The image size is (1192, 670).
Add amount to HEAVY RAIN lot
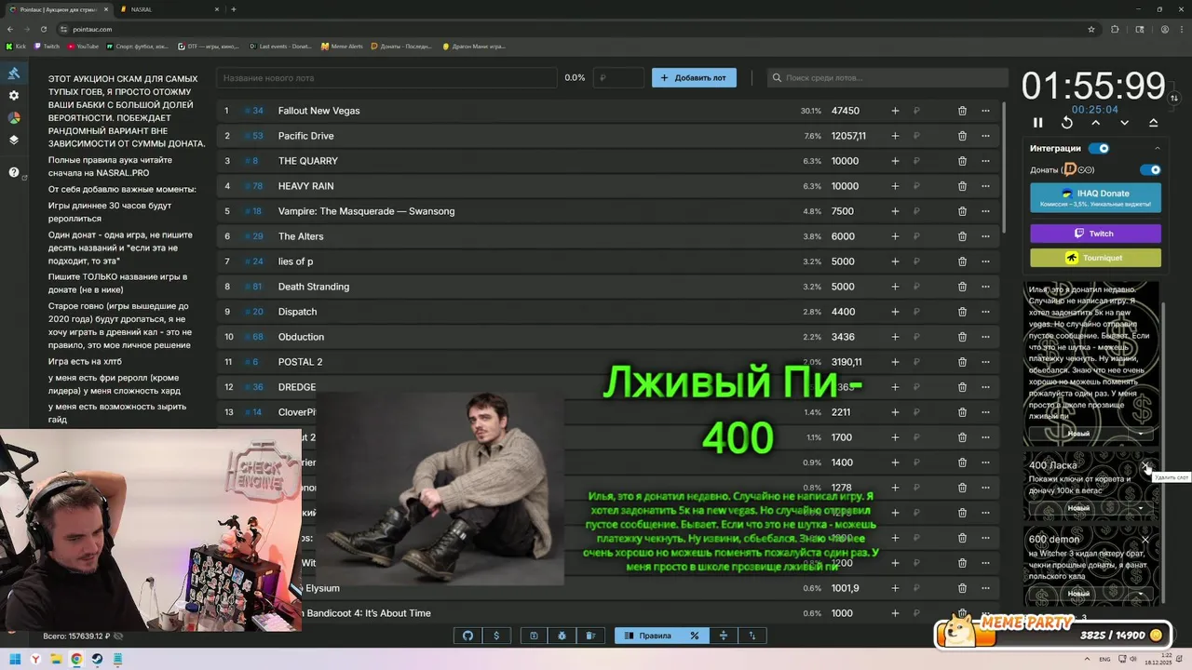click(895, 186)
